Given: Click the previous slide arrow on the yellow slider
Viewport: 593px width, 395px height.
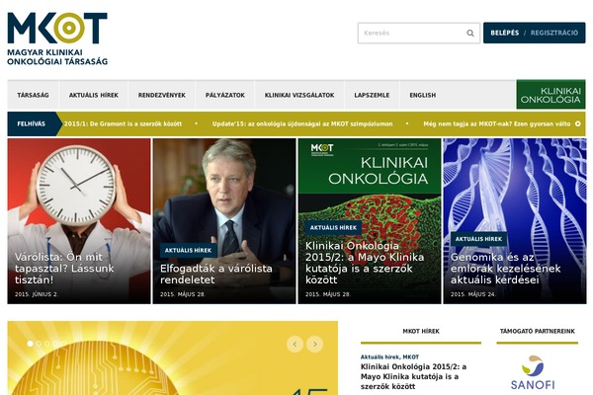Looking at the screenshot, I should (x=295, y=344).
